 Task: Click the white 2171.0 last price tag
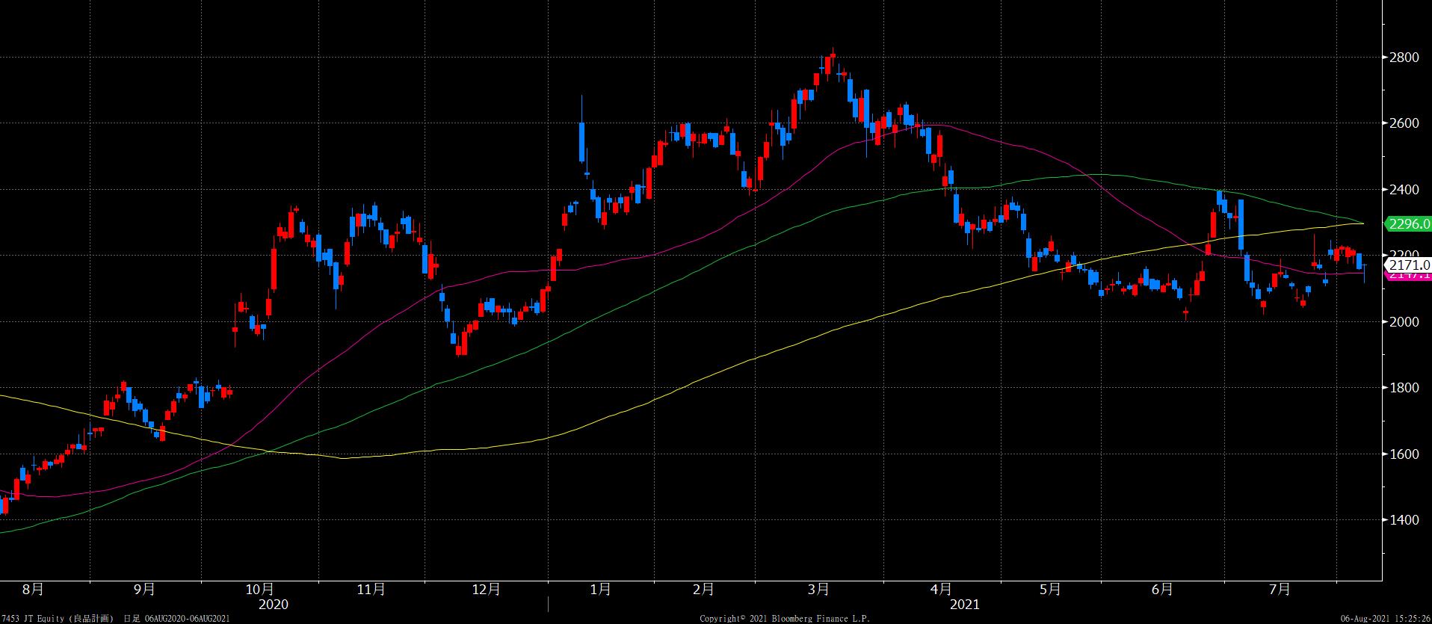click(1408, 265)
